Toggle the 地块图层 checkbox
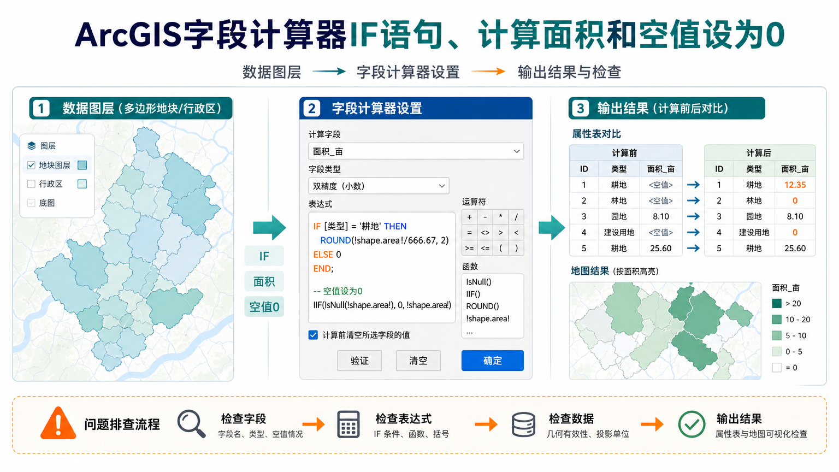Viewport: 839px width, 472px height. tap(31, 165)
